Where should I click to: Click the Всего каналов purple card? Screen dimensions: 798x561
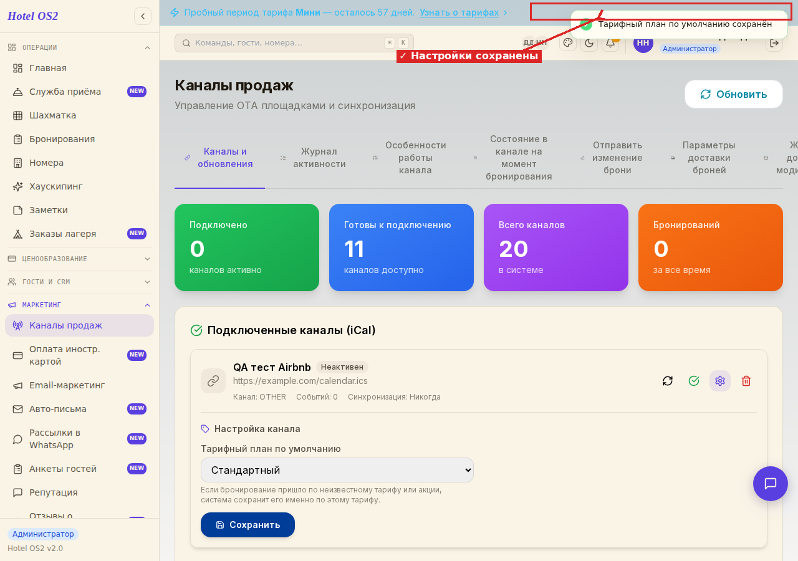coord(556,247)
